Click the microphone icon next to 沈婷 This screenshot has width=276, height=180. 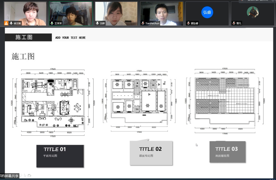pyautogui.click(x=97, y=23)
